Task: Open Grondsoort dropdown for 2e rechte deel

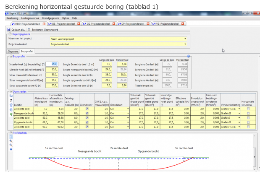Action: (128, 118)
